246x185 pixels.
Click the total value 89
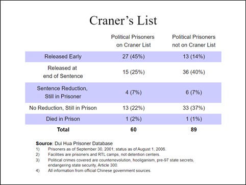click(x=194, y=130)
